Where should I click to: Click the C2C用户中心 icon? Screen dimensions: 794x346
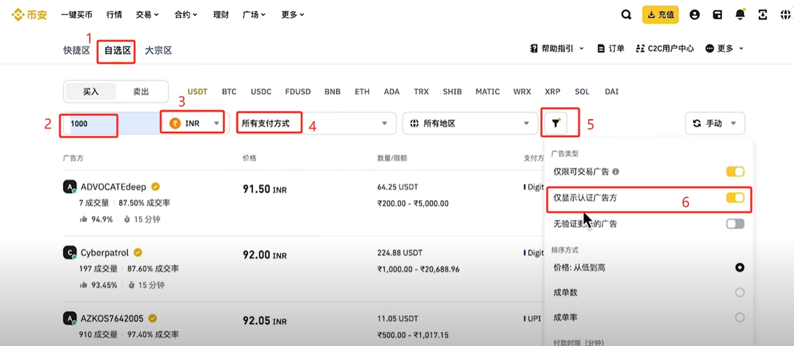[x=640, y=48]
